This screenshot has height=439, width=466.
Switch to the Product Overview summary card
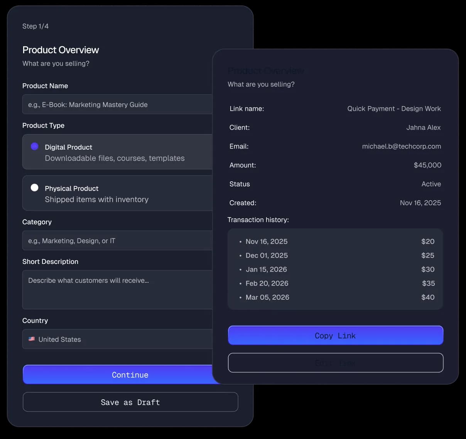point(266,71)
